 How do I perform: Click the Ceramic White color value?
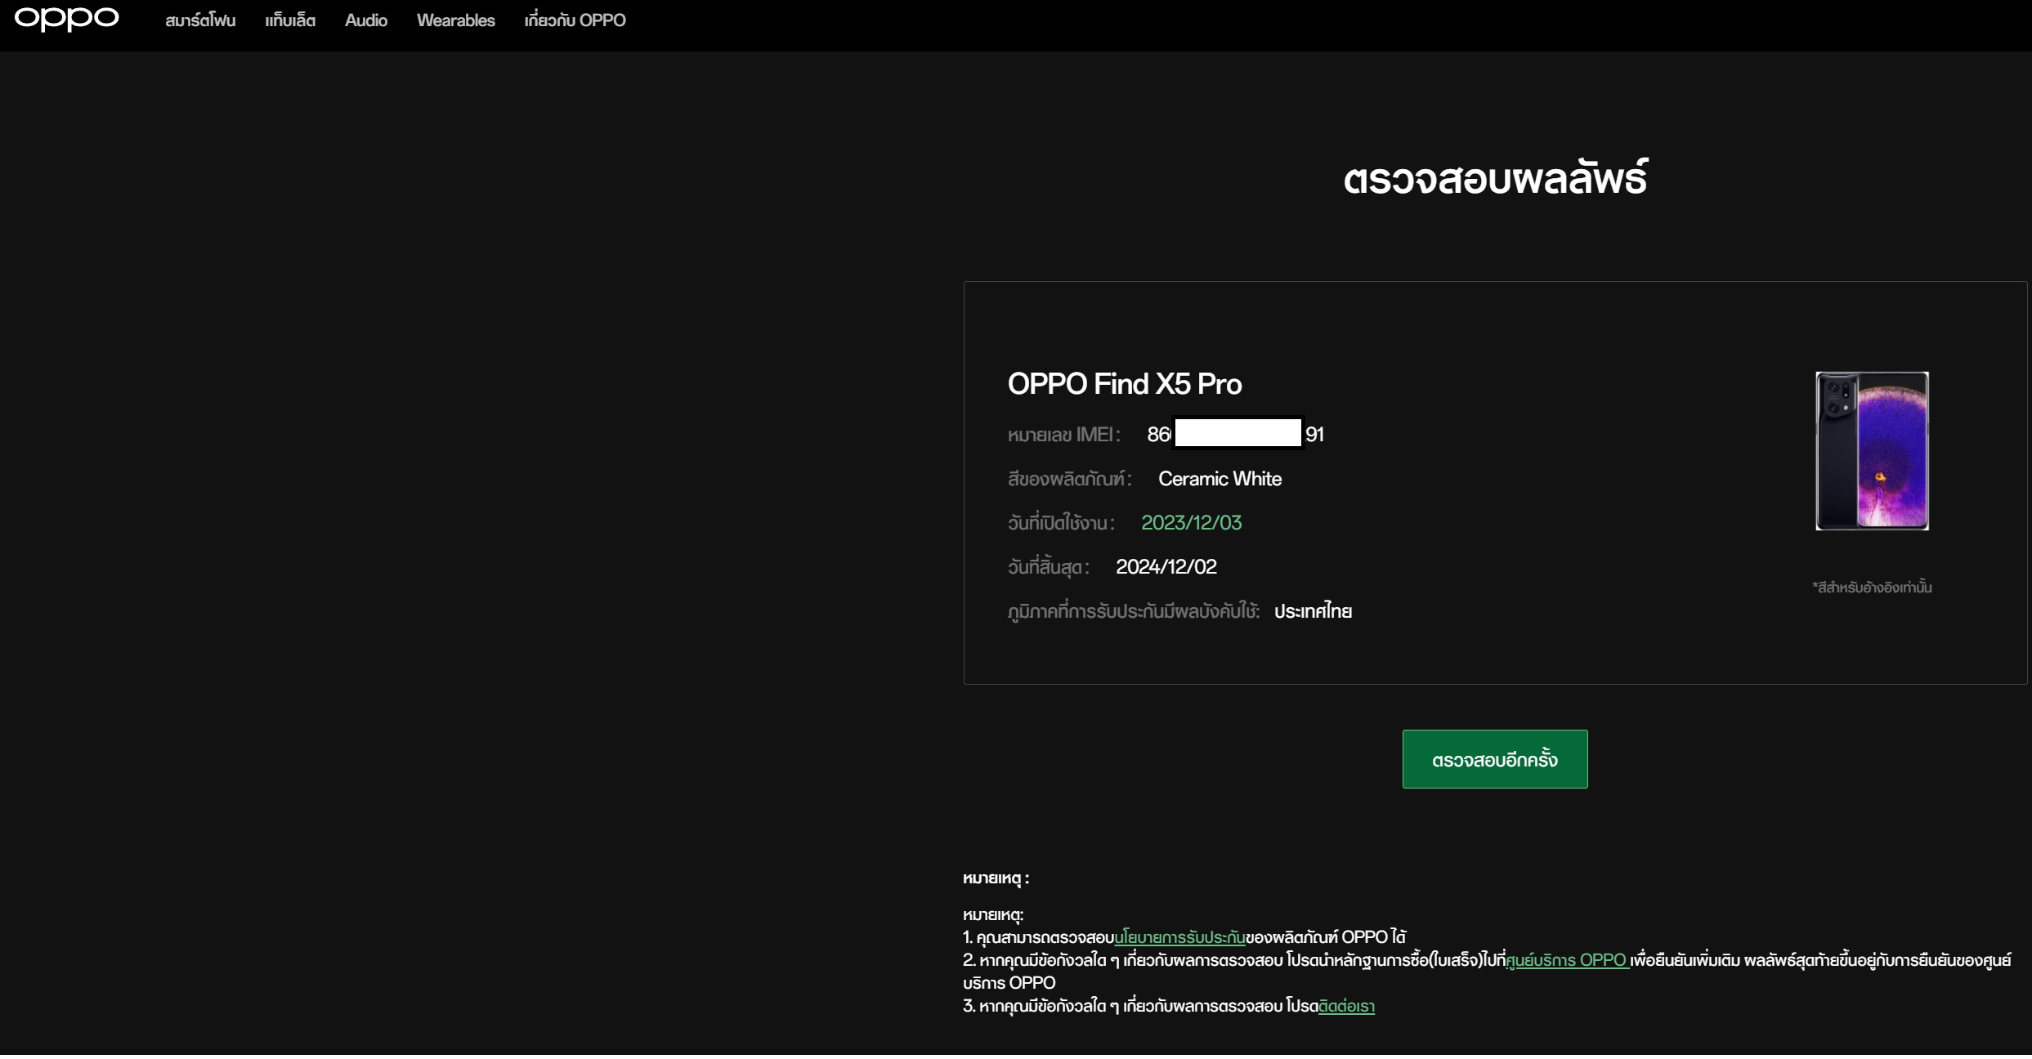[1220, 479]
